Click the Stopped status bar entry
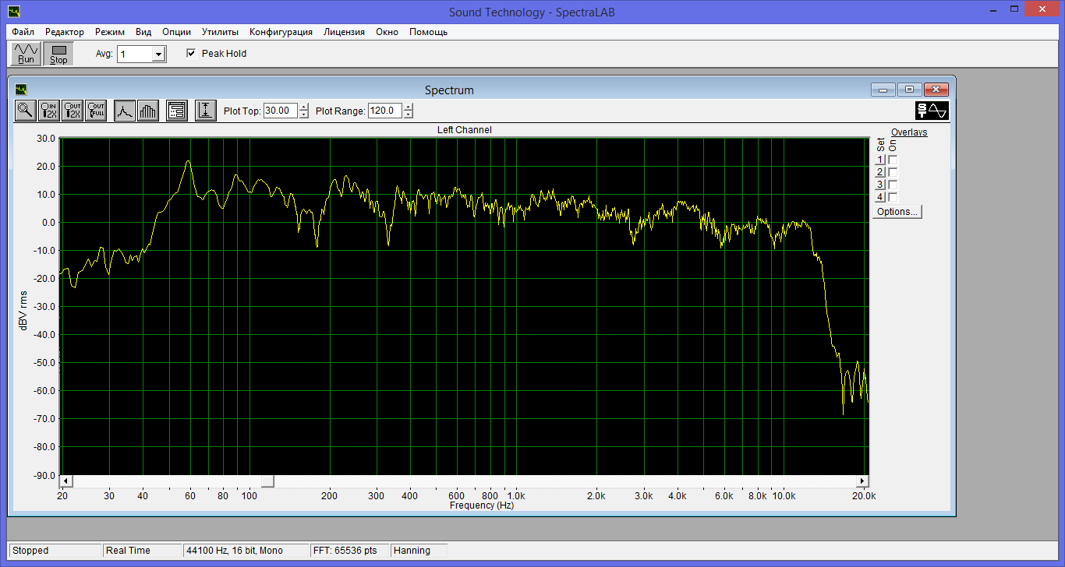The image size is (1065, 567). click(x=55, y=551)
